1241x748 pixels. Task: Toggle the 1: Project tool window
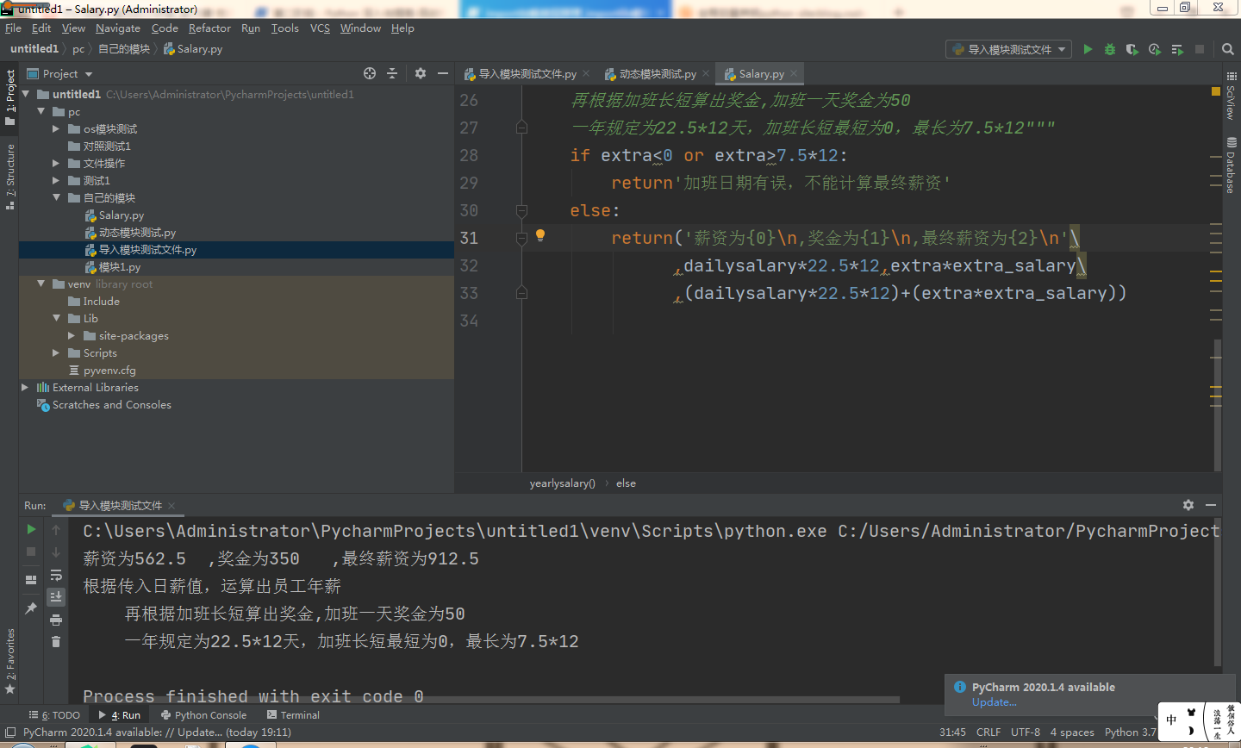coord(9,97)
